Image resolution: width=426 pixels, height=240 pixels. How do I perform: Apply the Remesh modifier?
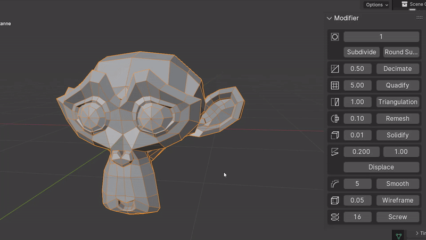397,118
